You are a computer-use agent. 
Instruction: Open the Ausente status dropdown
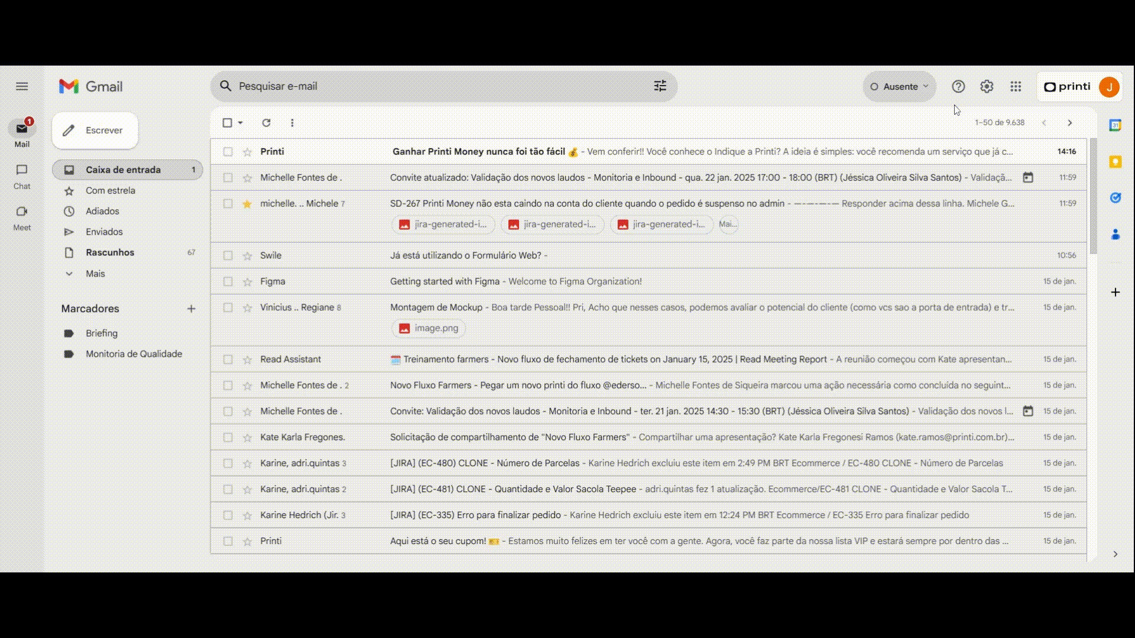click(x=899, y=87)
